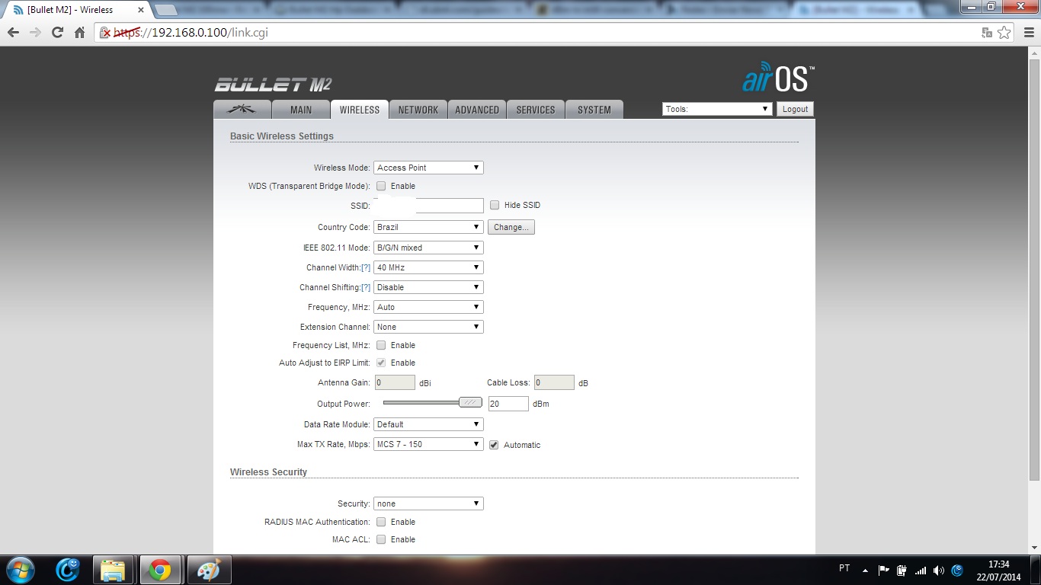Click the blue C icon in system tray
The width and height of the screenshot is (1041, 585).
958,570
